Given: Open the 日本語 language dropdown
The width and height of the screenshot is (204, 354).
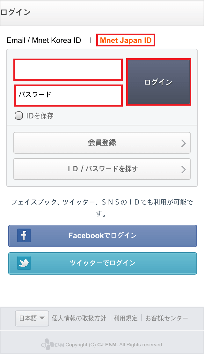Looking at the screenshot, I should [32, 318].
